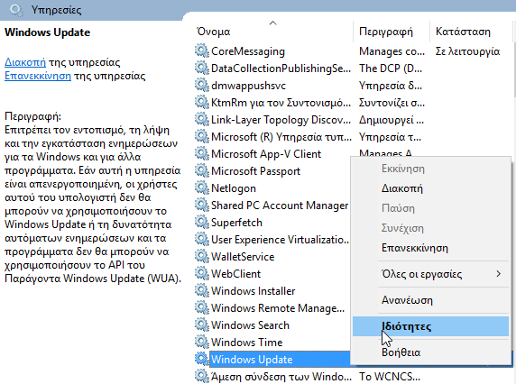
Task: Select the CoreMessaging service name
Action: (x=248, y=51)
